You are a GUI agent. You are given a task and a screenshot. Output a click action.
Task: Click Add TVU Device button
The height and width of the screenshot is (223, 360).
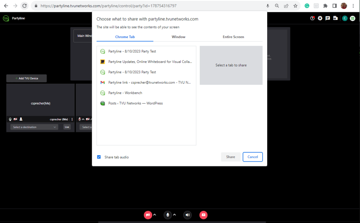click(26, 78)
